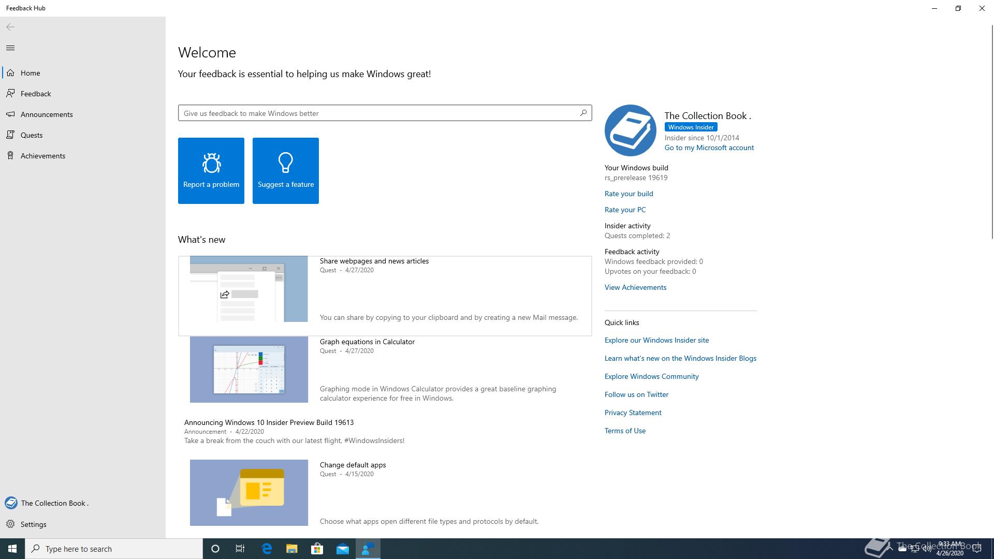Click Report a problem bug tile

click(211, 171)
